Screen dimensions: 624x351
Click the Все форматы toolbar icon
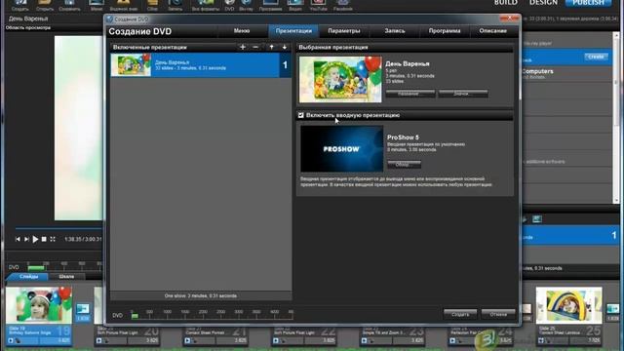click(206, 5)
